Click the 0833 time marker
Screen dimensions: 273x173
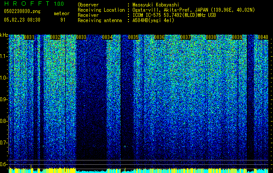tap(81, 37)
